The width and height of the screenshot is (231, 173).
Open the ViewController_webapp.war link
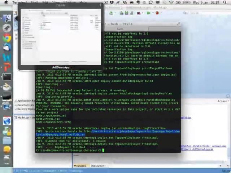click(204, 146)
